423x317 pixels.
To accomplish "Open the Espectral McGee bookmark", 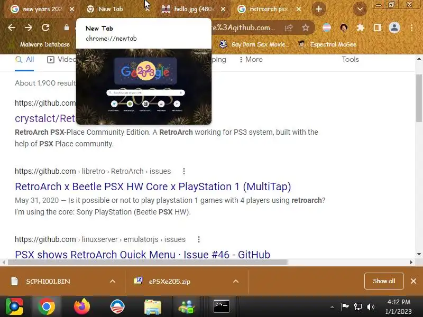I will (x=328, y=44).
